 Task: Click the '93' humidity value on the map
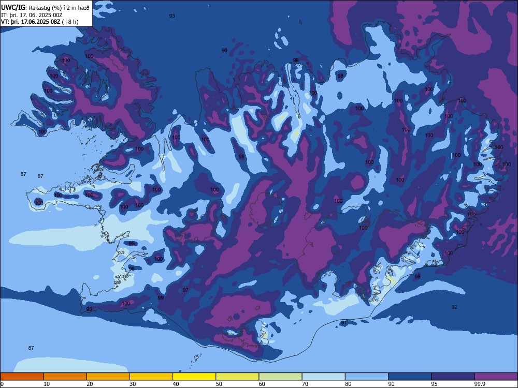172,16
